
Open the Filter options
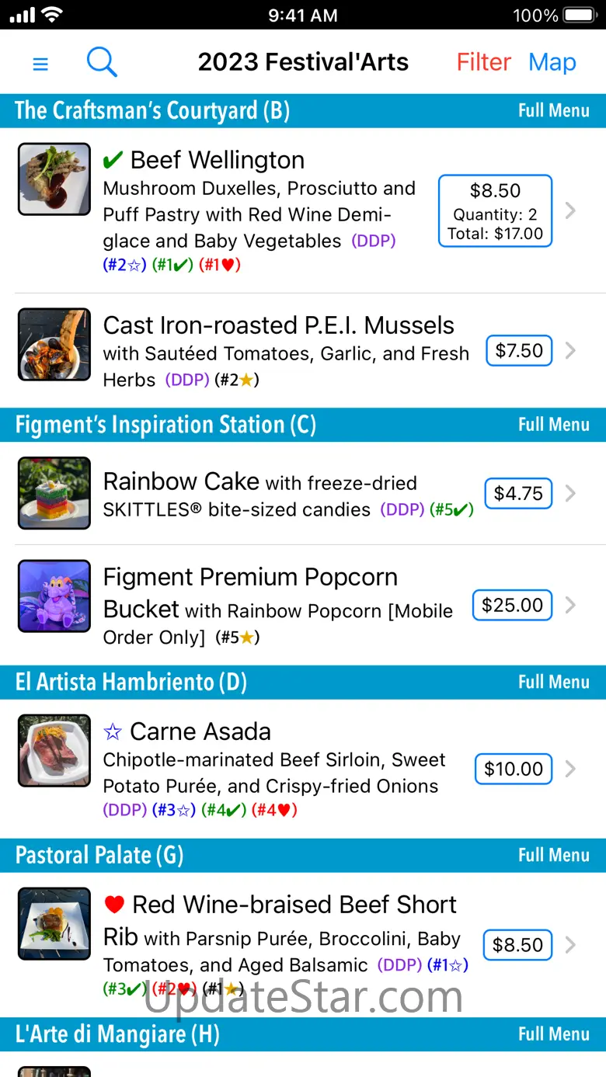pos(483,62)
